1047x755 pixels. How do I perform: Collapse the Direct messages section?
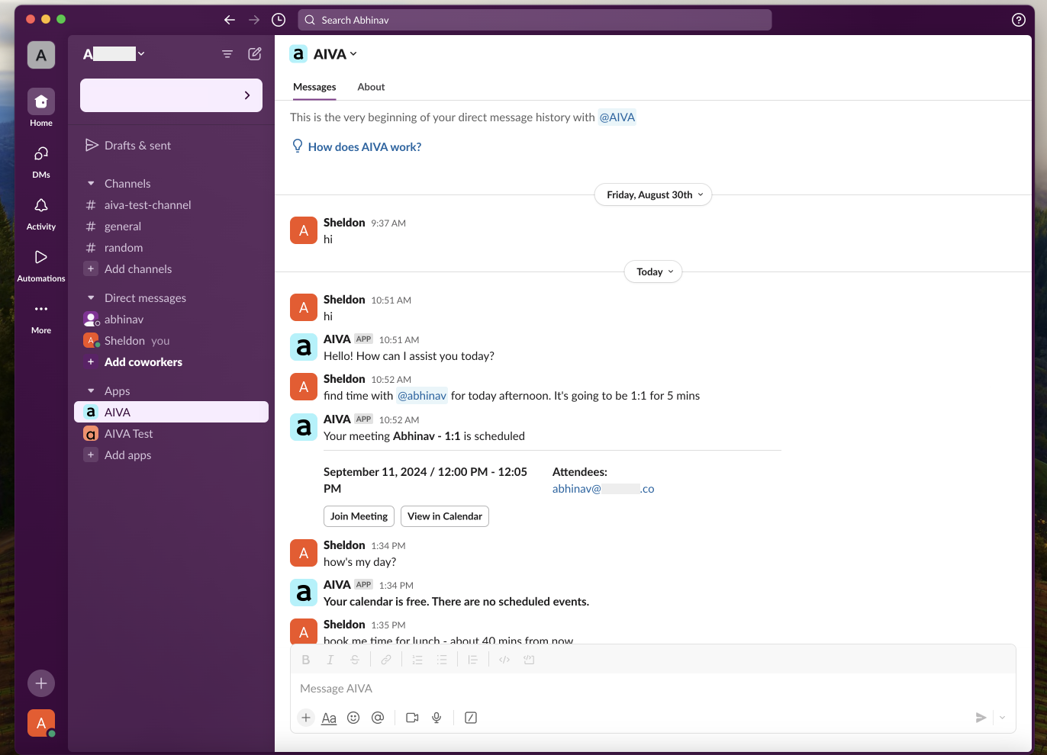click(x=91, y=298)
